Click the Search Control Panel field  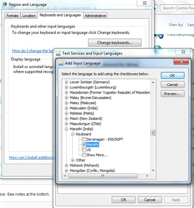point(177,8)
